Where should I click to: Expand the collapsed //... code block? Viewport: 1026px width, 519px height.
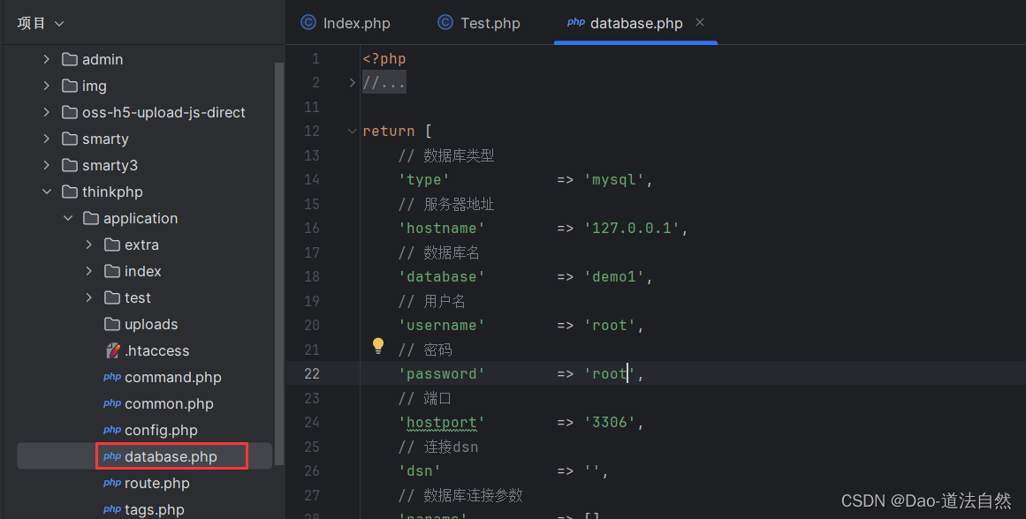384,81
